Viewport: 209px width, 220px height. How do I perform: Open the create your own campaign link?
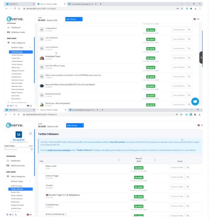tap(59, 150)
